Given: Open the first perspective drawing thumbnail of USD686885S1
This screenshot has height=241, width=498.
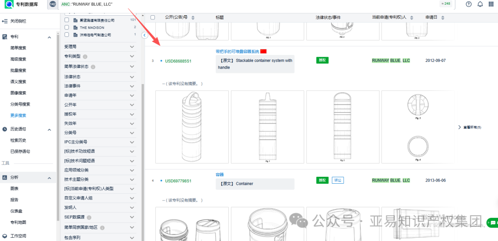Looking at the screenshot, I should tap(192, 127).
